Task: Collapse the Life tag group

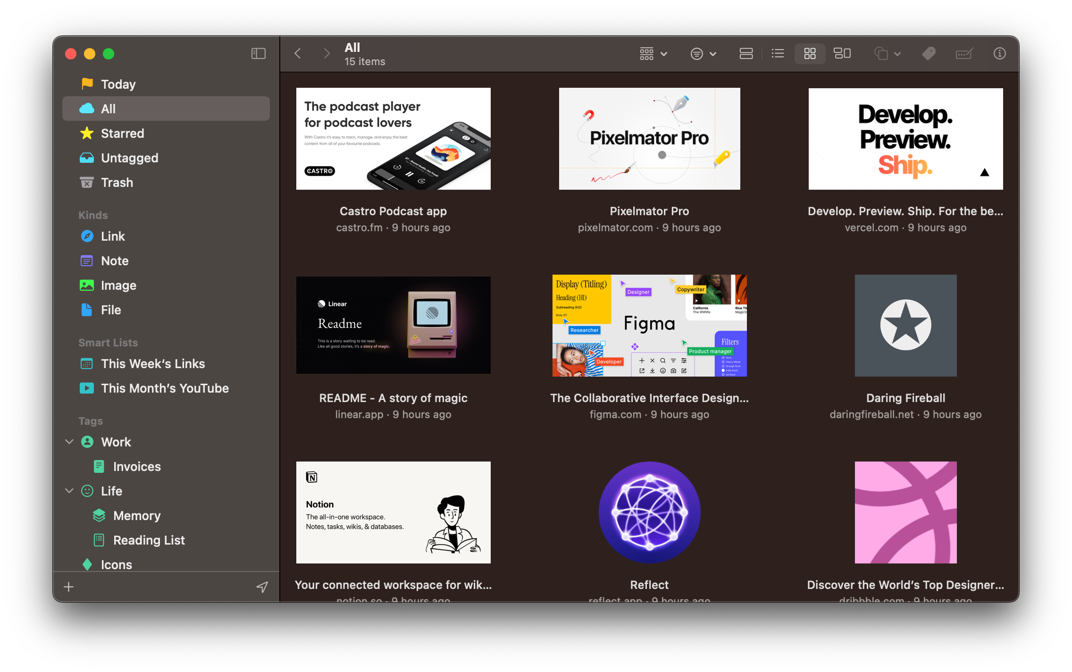Action: coord(69,491)
